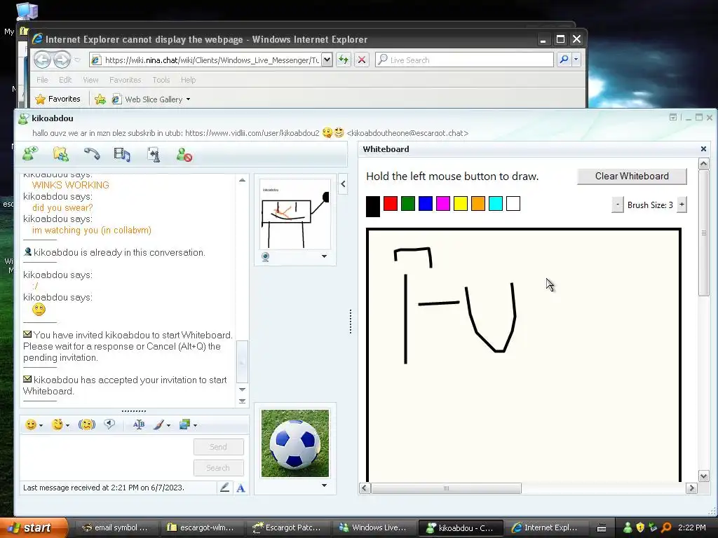Select the yellow color swatch
This screenshot has width=718, height=538.
461,204
